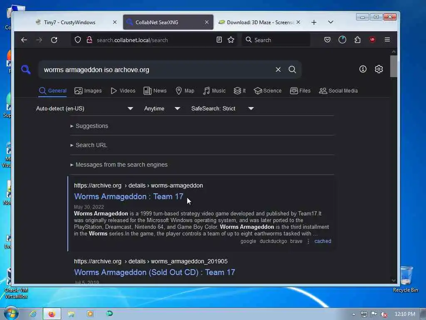Click the Firefox Search box
This screenshot has width=426, height=320.
[276, 40]
